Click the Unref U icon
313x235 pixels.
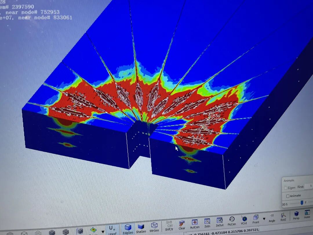pyautogui.click(x=112, y=230)
